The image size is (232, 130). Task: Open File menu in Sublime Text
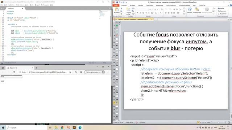1,5
